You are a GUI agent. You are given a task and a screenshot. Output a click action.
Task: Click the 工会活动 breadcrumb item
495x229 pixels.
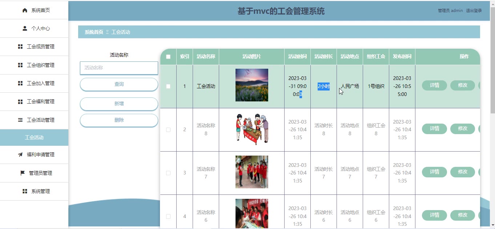tap(121, 32)
